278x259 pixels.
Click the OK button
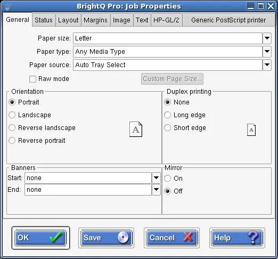[40, 238]
